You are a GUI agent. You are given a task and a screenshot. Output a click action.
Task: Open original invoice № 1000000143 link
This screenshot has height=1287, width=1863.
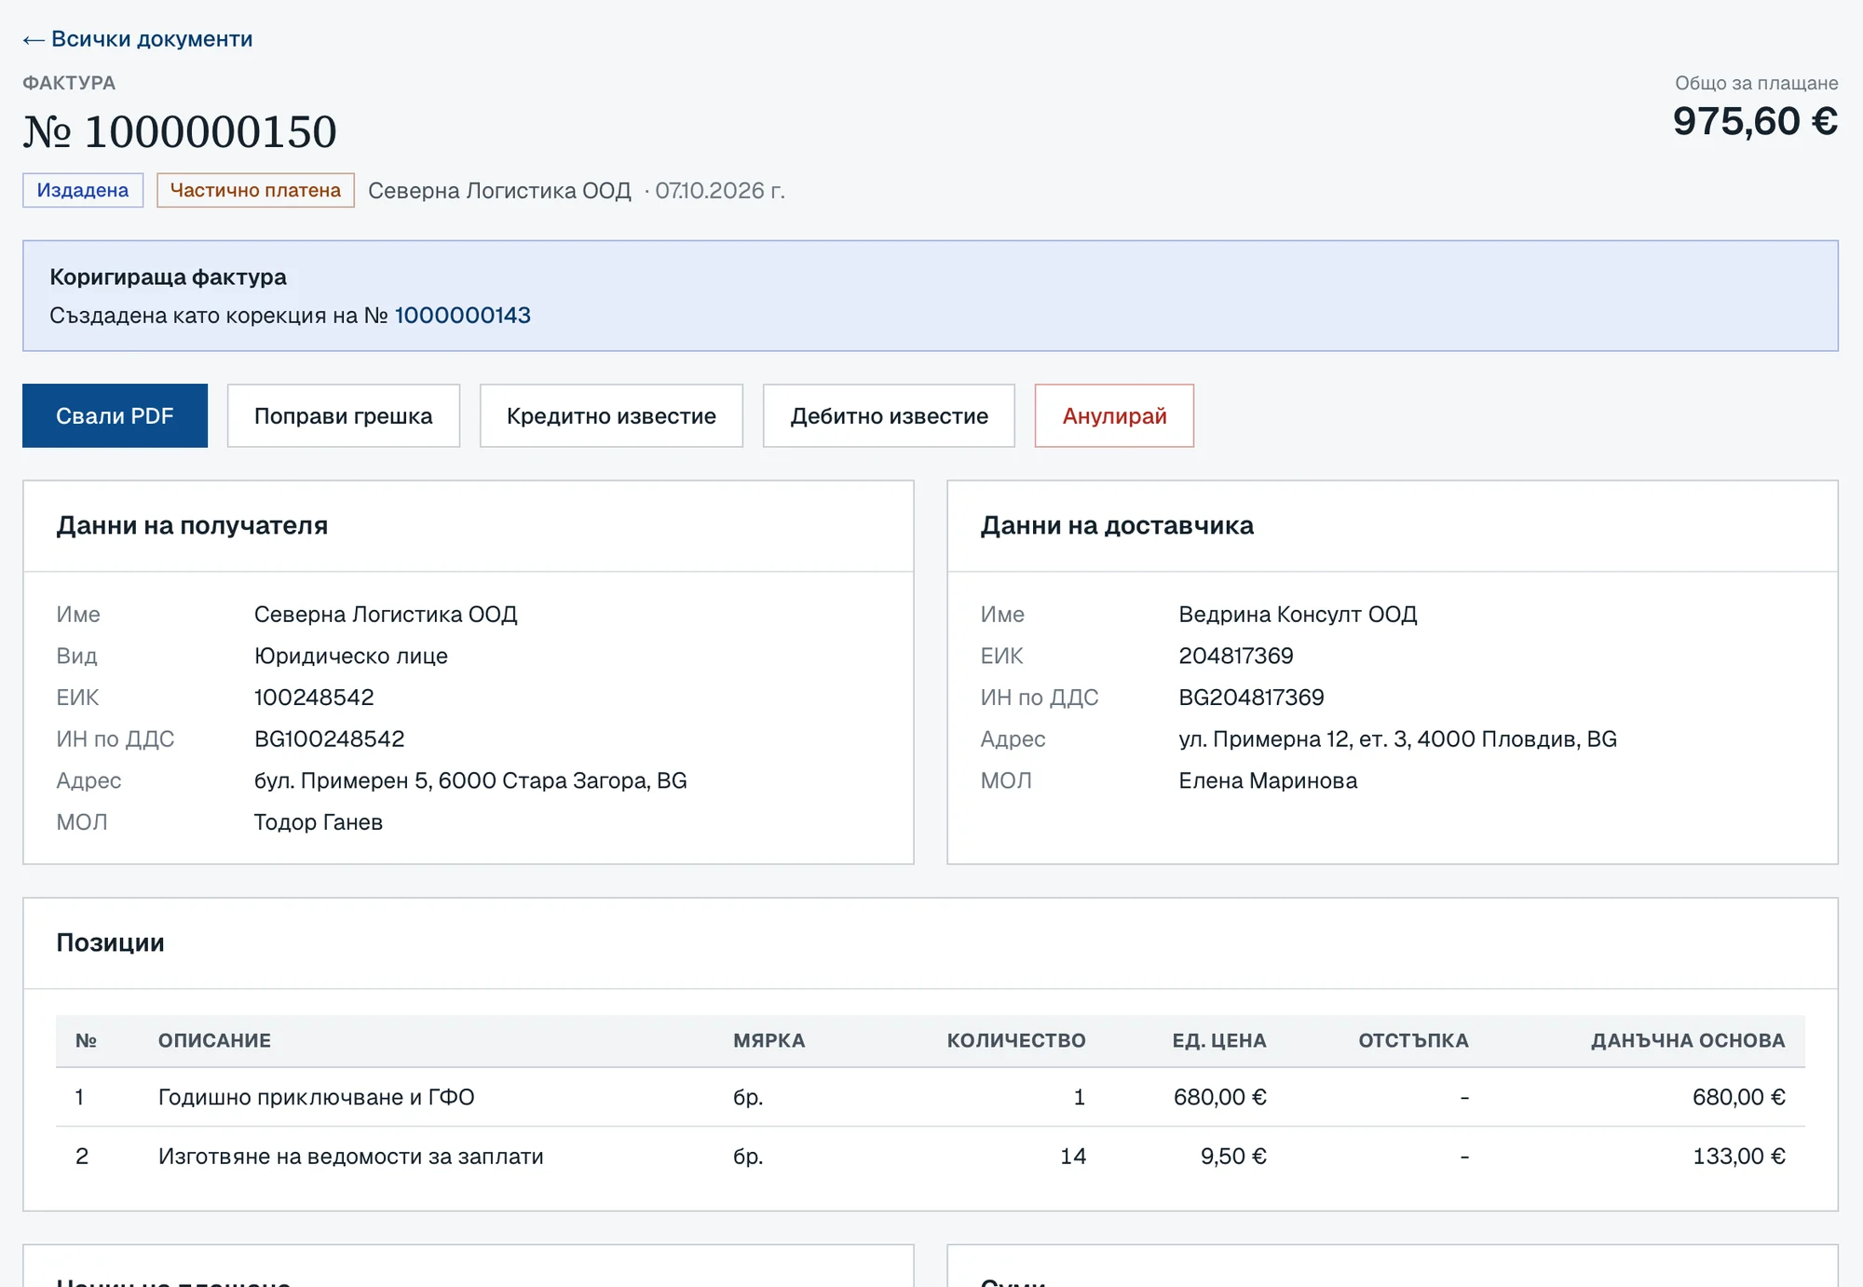click(x=462, y=316)
